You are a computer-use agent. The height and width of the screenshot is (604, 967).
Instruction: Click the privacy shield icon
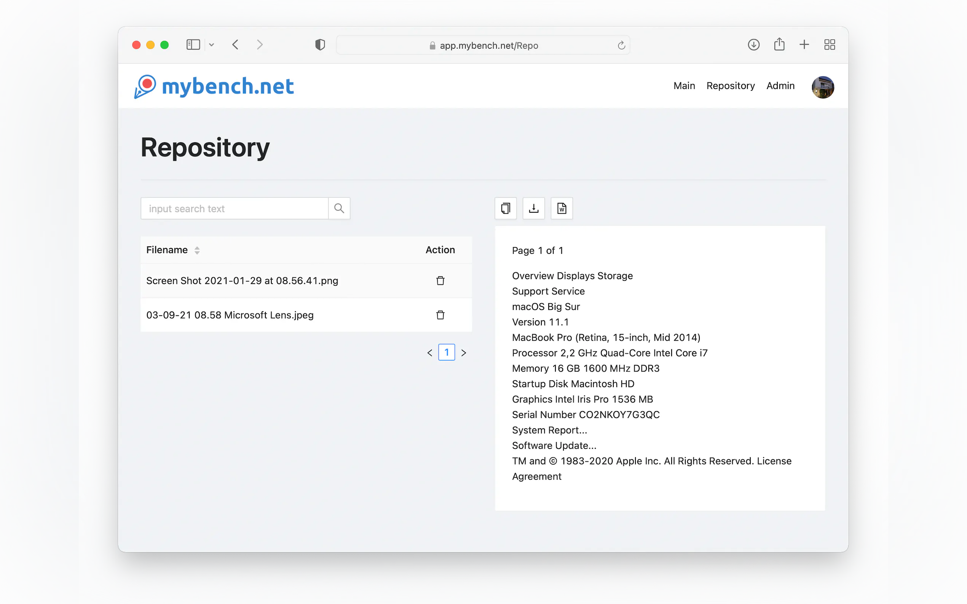[320, 45]
